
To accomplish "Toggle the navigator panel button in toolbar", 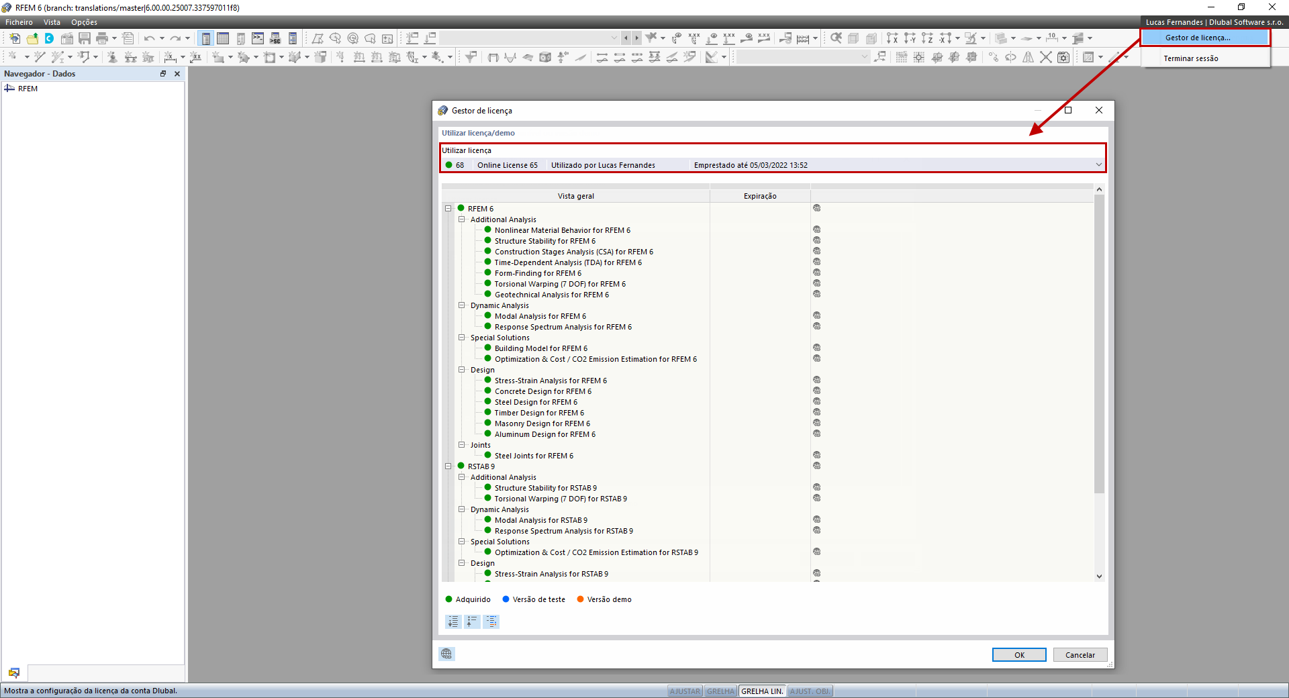I will [x=206, y=38].
